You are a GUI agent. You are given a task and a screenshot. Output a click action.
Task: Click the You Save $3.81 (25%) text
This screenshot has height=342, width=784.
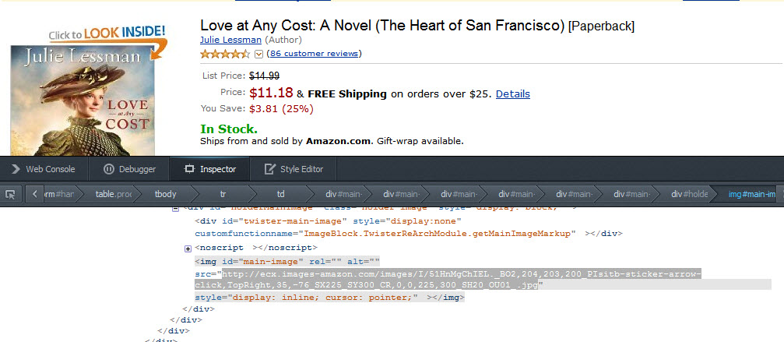[x=257, y=108]
